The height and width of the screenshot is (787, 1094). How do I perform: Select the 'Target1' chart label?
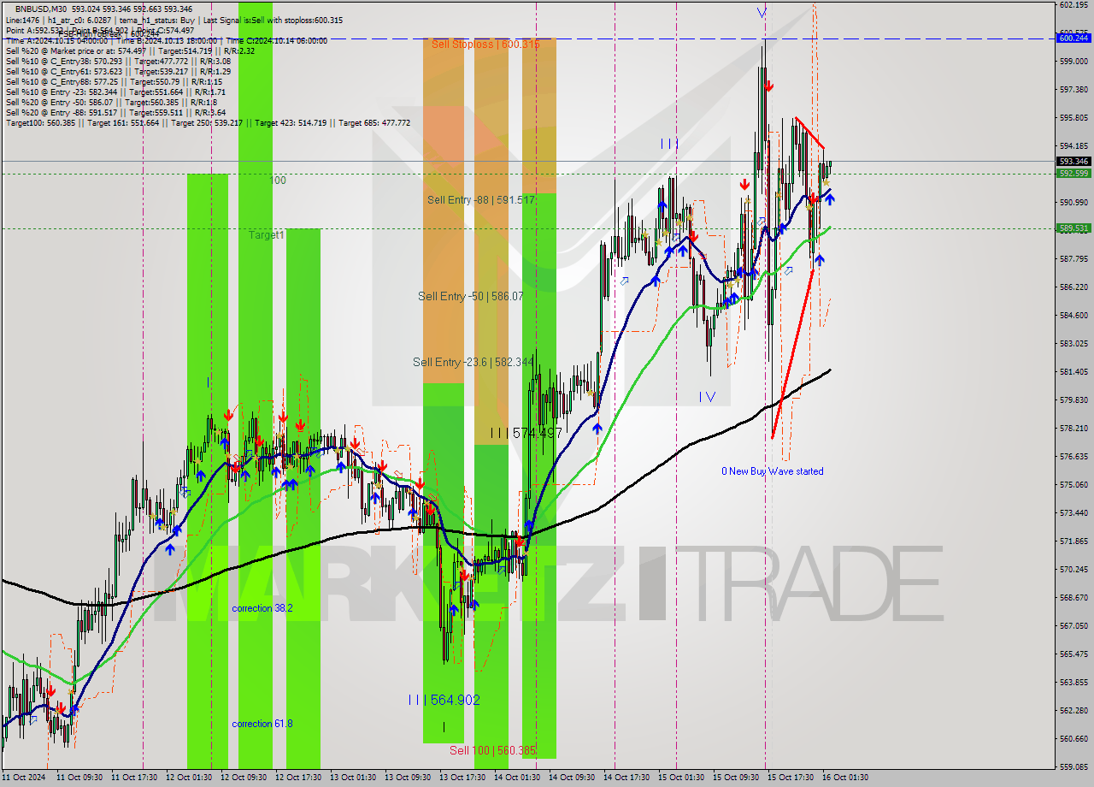point(267,234)
